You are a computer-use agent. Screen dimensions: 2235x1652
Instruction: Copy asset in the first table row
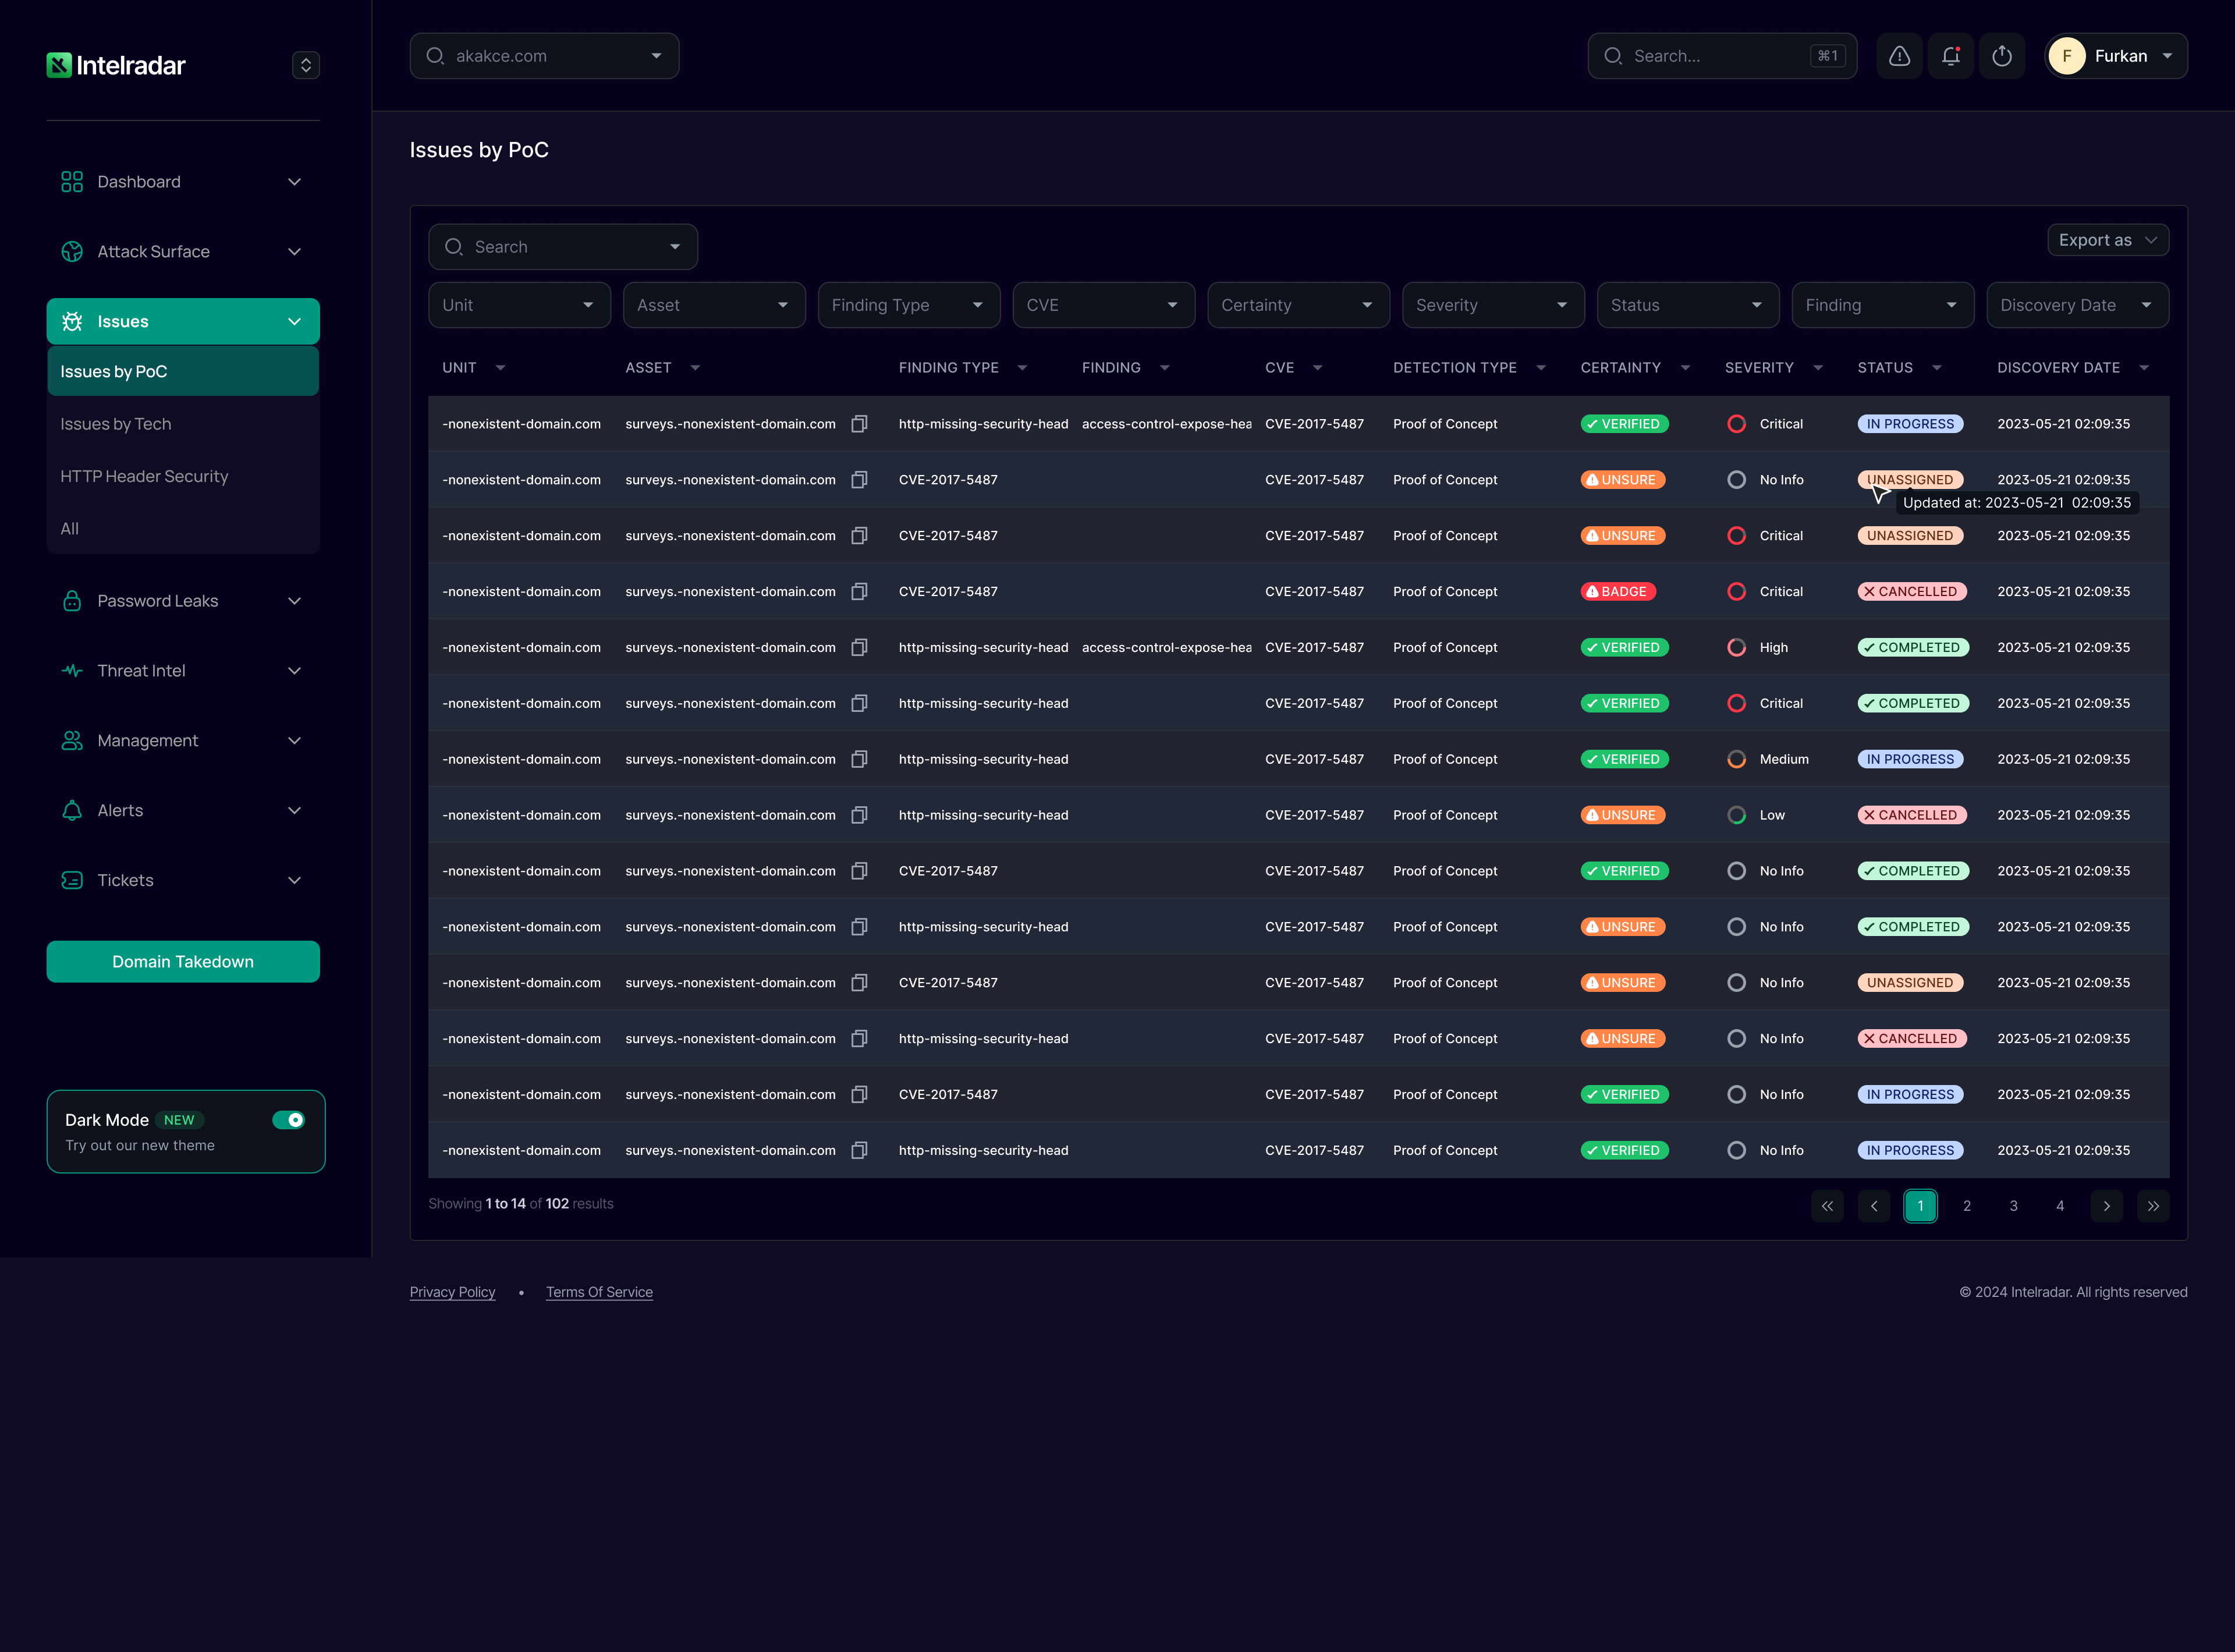pyautogui.click(x=859, y=424)
